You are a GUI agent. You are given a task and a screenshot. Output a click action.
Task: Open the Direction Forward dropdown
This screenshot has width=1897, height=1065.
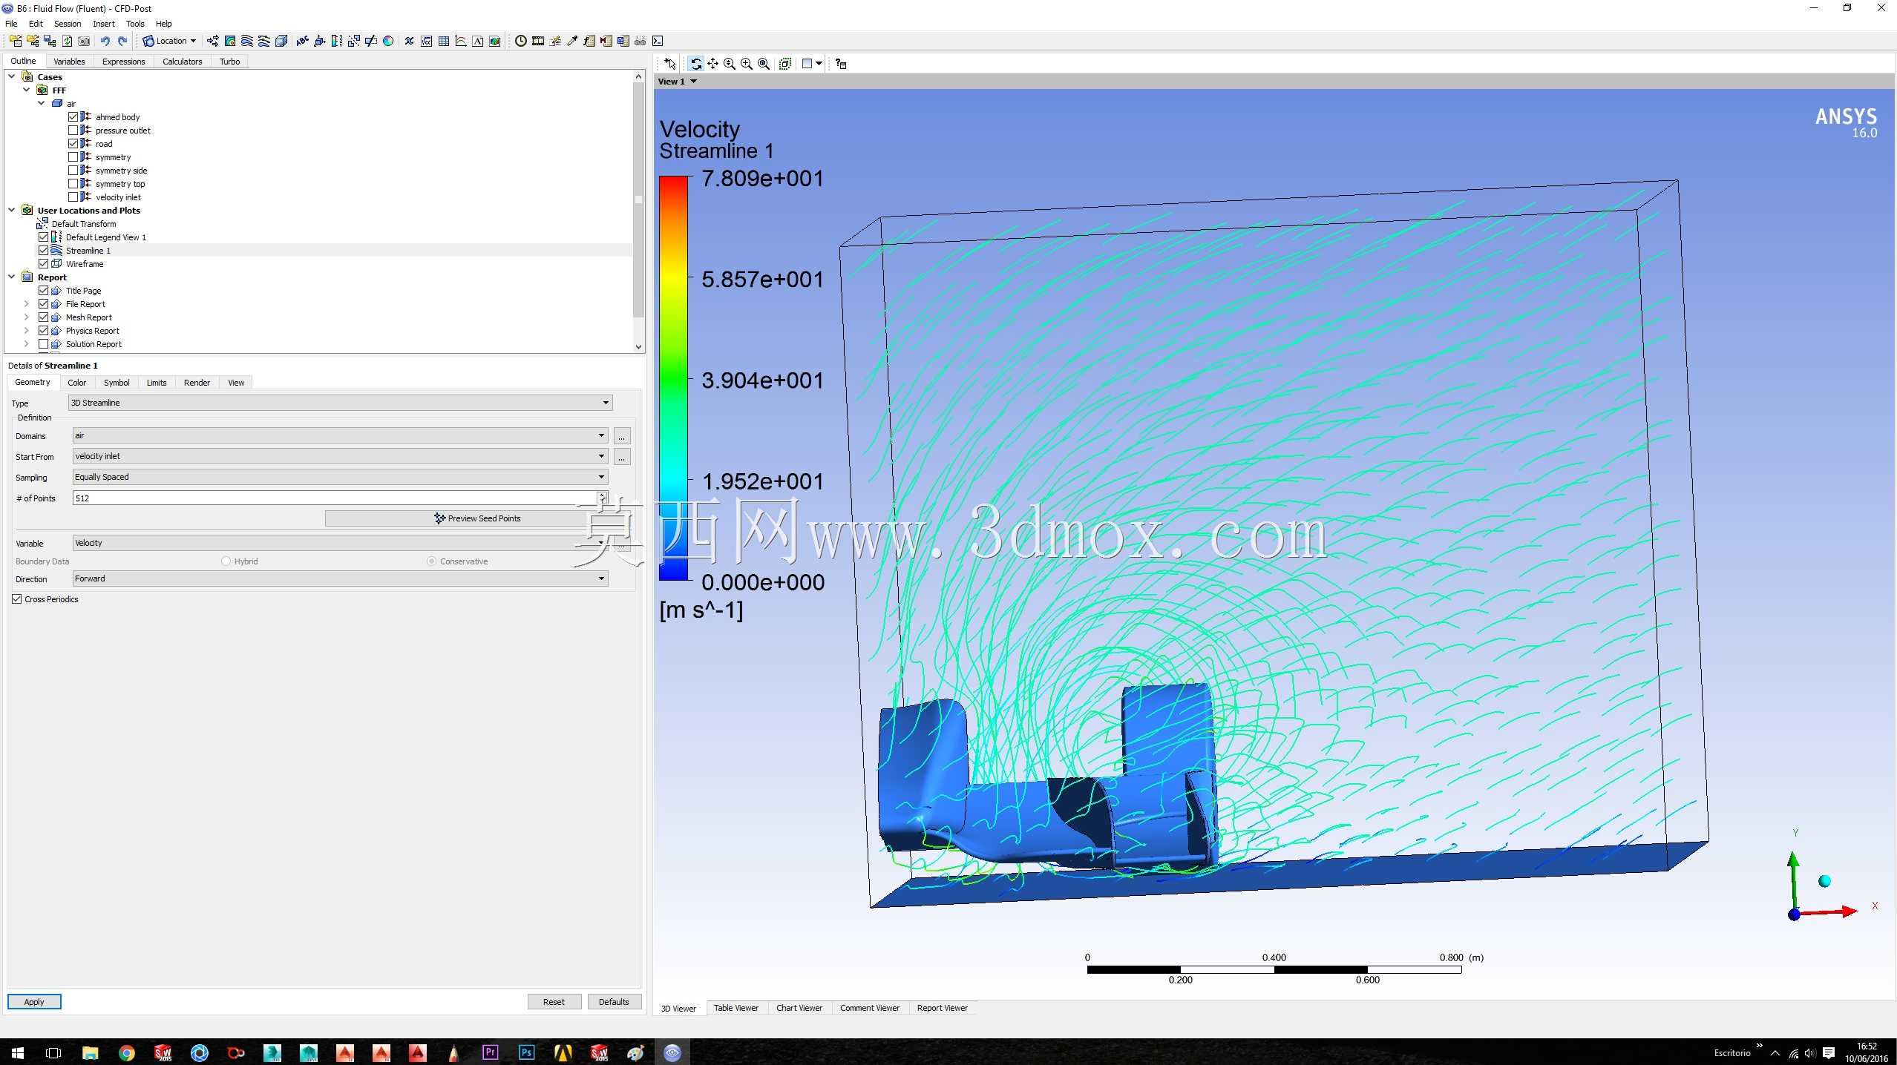340,578
